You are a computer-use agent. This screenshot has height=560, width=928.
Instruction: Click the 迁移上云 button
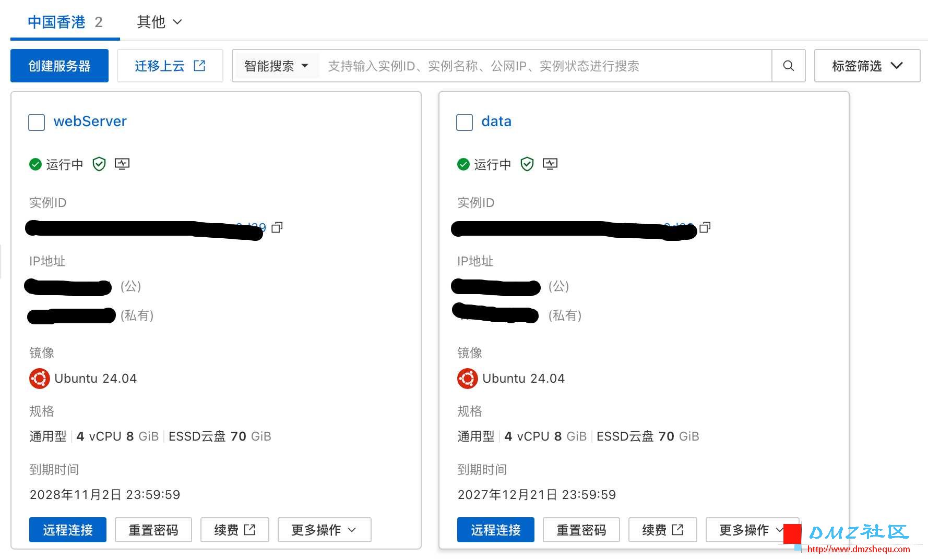click(170, 66)
